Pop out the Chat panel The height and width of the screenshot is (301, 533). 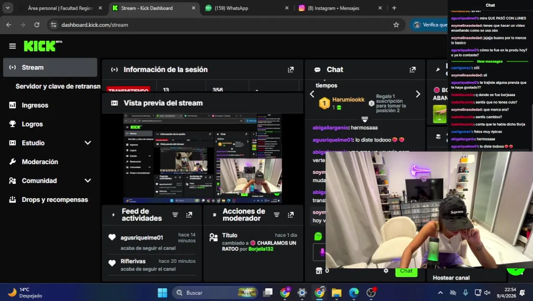(412, 70)
